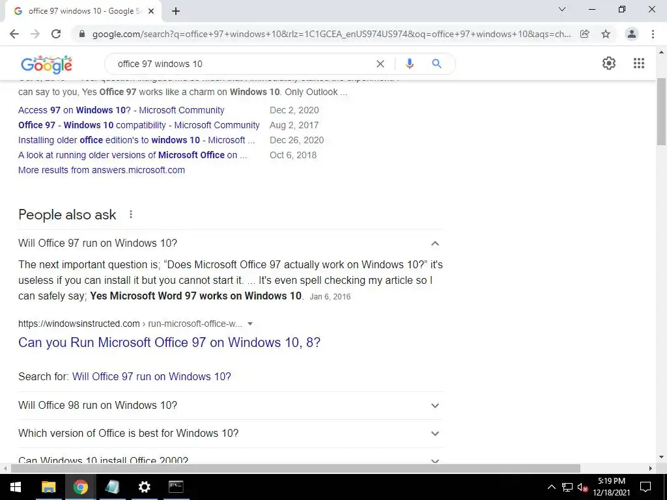The height and width of the screenshot is (500, 667).
Task: Click the search input field
Action: click(242, 64)
